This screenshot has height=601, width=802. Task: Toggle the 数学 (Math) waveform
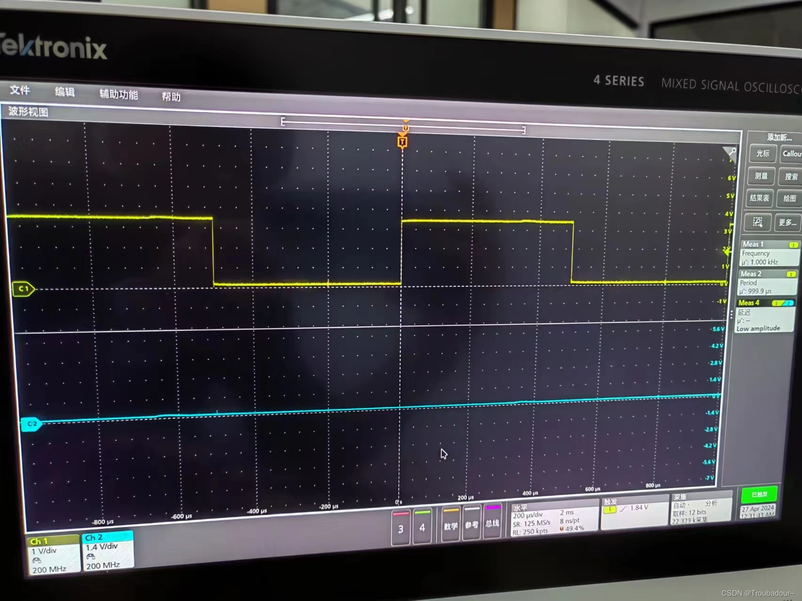(x=450, y=525)
